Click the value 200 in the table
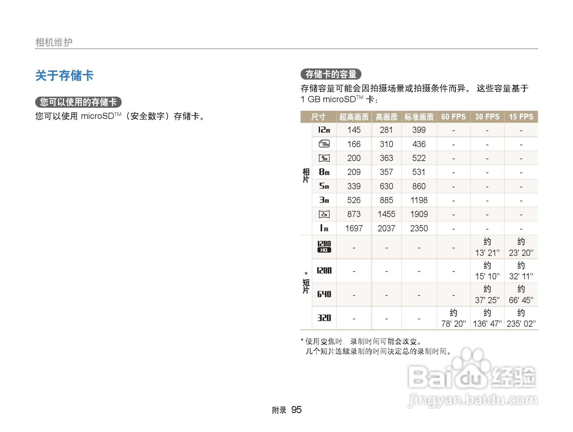573x432 pixels. pyautogui.click(x=354, y=158)
